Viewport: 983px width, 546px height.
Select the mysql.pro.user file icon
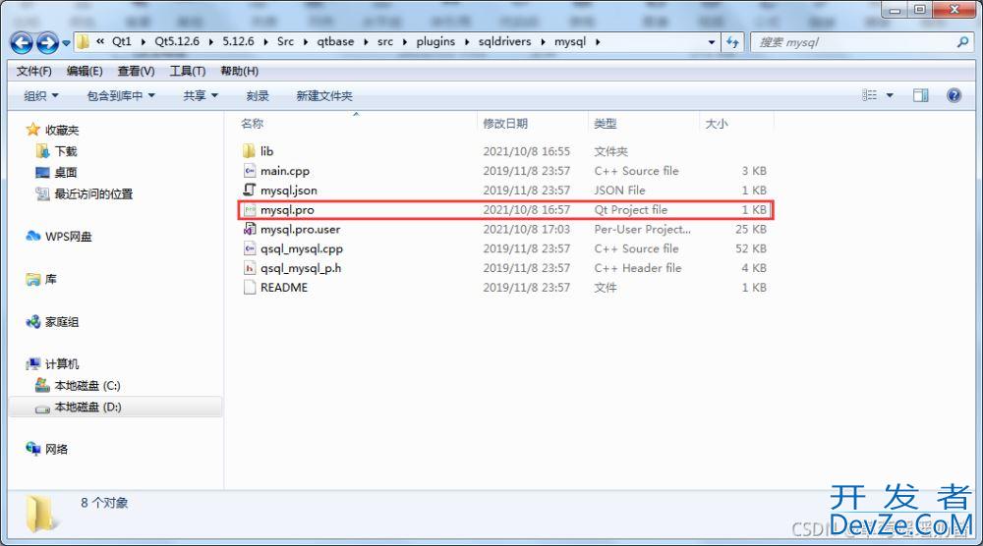[249, 229]
